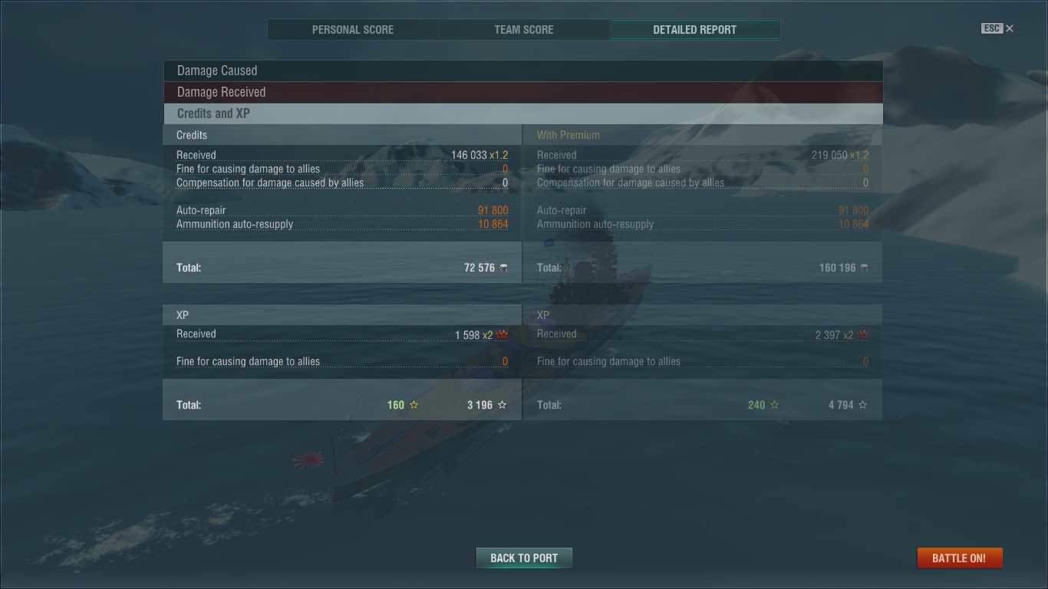
Task: Start another match with Battle On!
Action: 959,558
